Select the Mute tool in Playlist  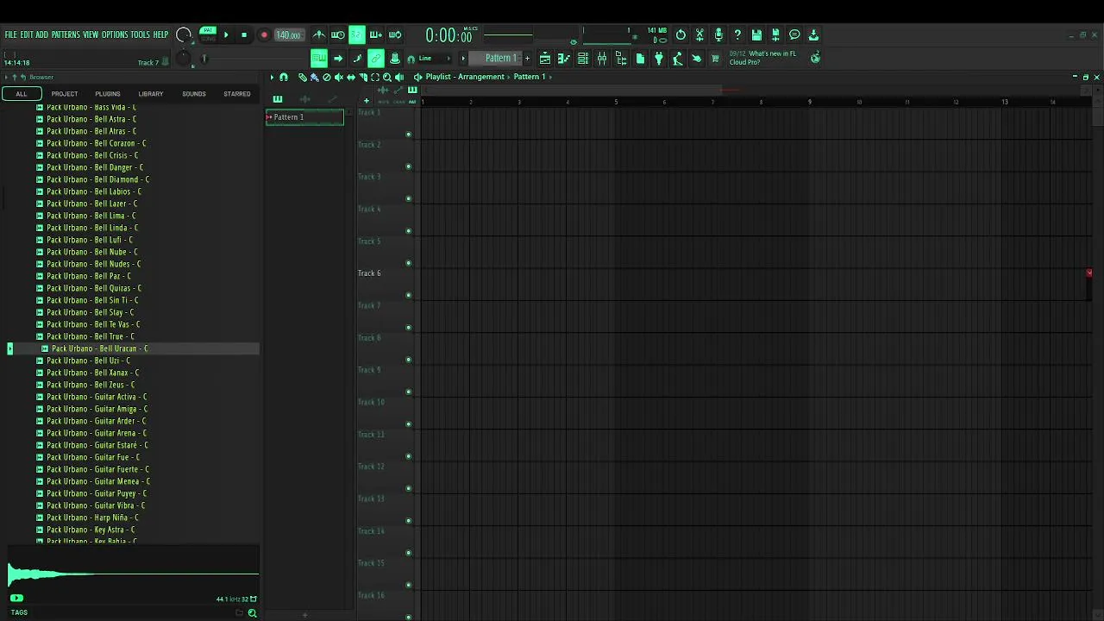click(338, 77)
